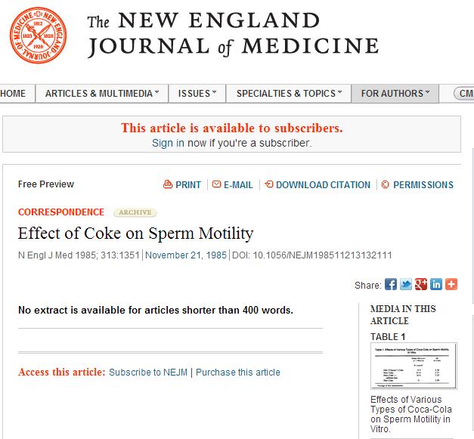The height and width of the screenshot is (439, 474).
Task: Open more sharing options plus icon
Action: click(x=451, y=285)
